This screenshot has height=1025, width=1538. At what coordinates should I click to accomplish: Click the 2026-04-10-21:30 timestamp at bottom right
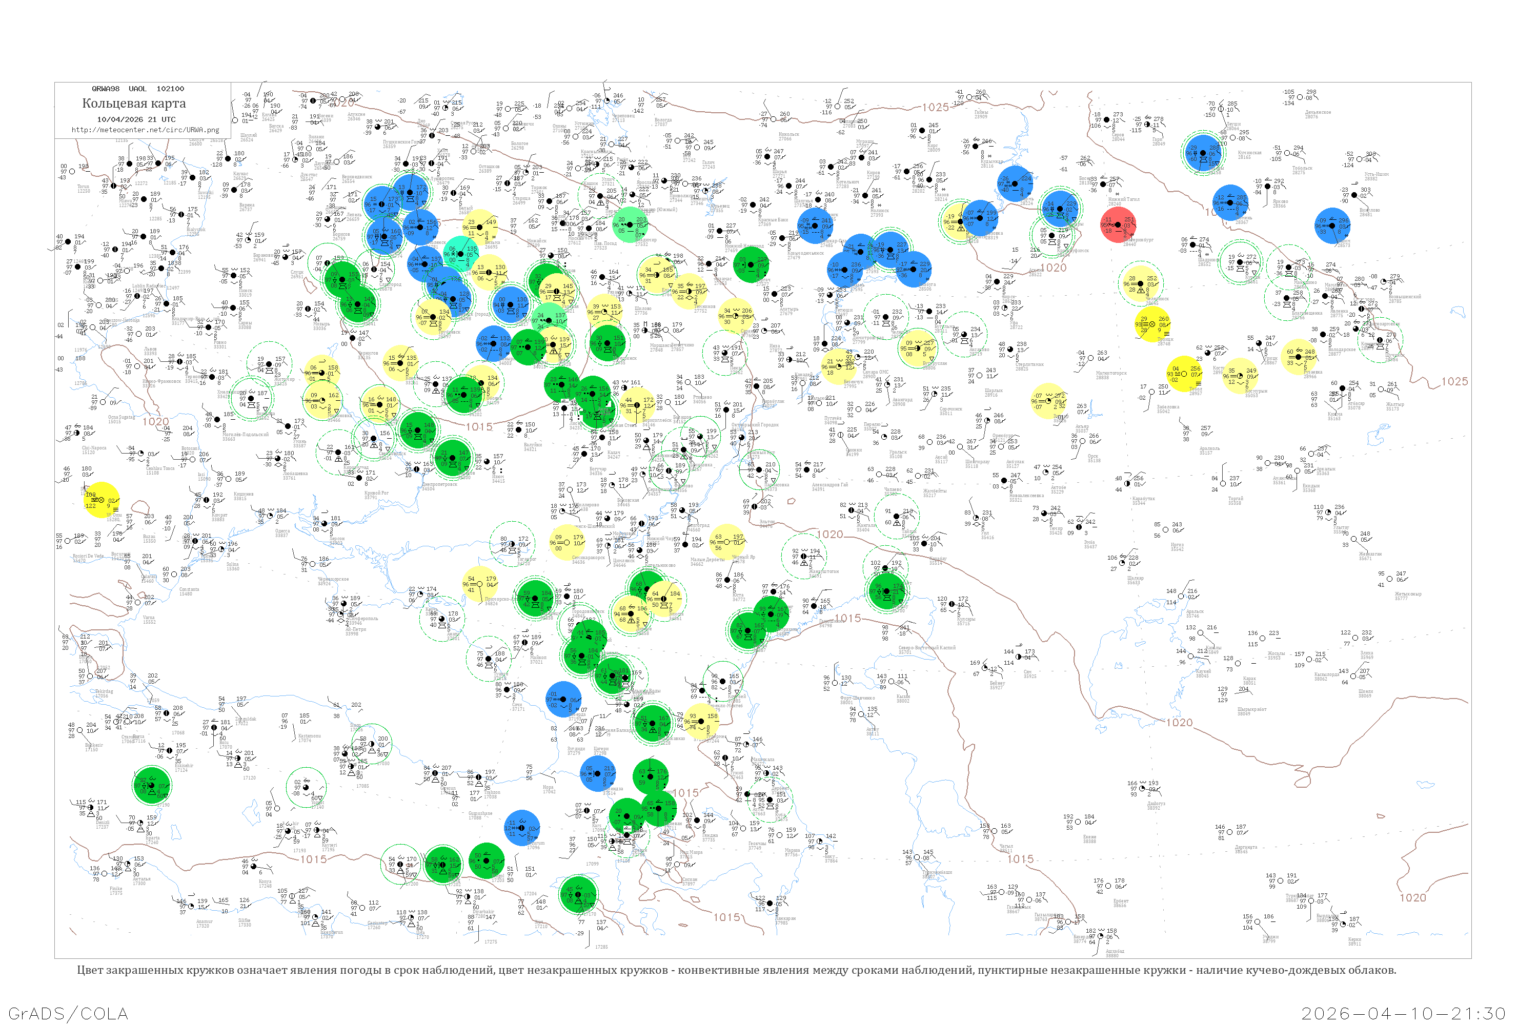1403,1013
